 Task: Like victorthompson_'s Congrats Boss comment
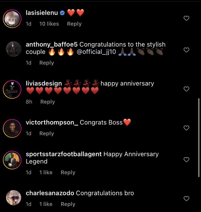click(186, 128)
